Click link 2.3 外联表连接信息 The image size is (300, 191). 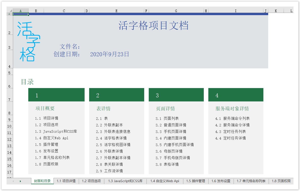[x=113, y=131]
